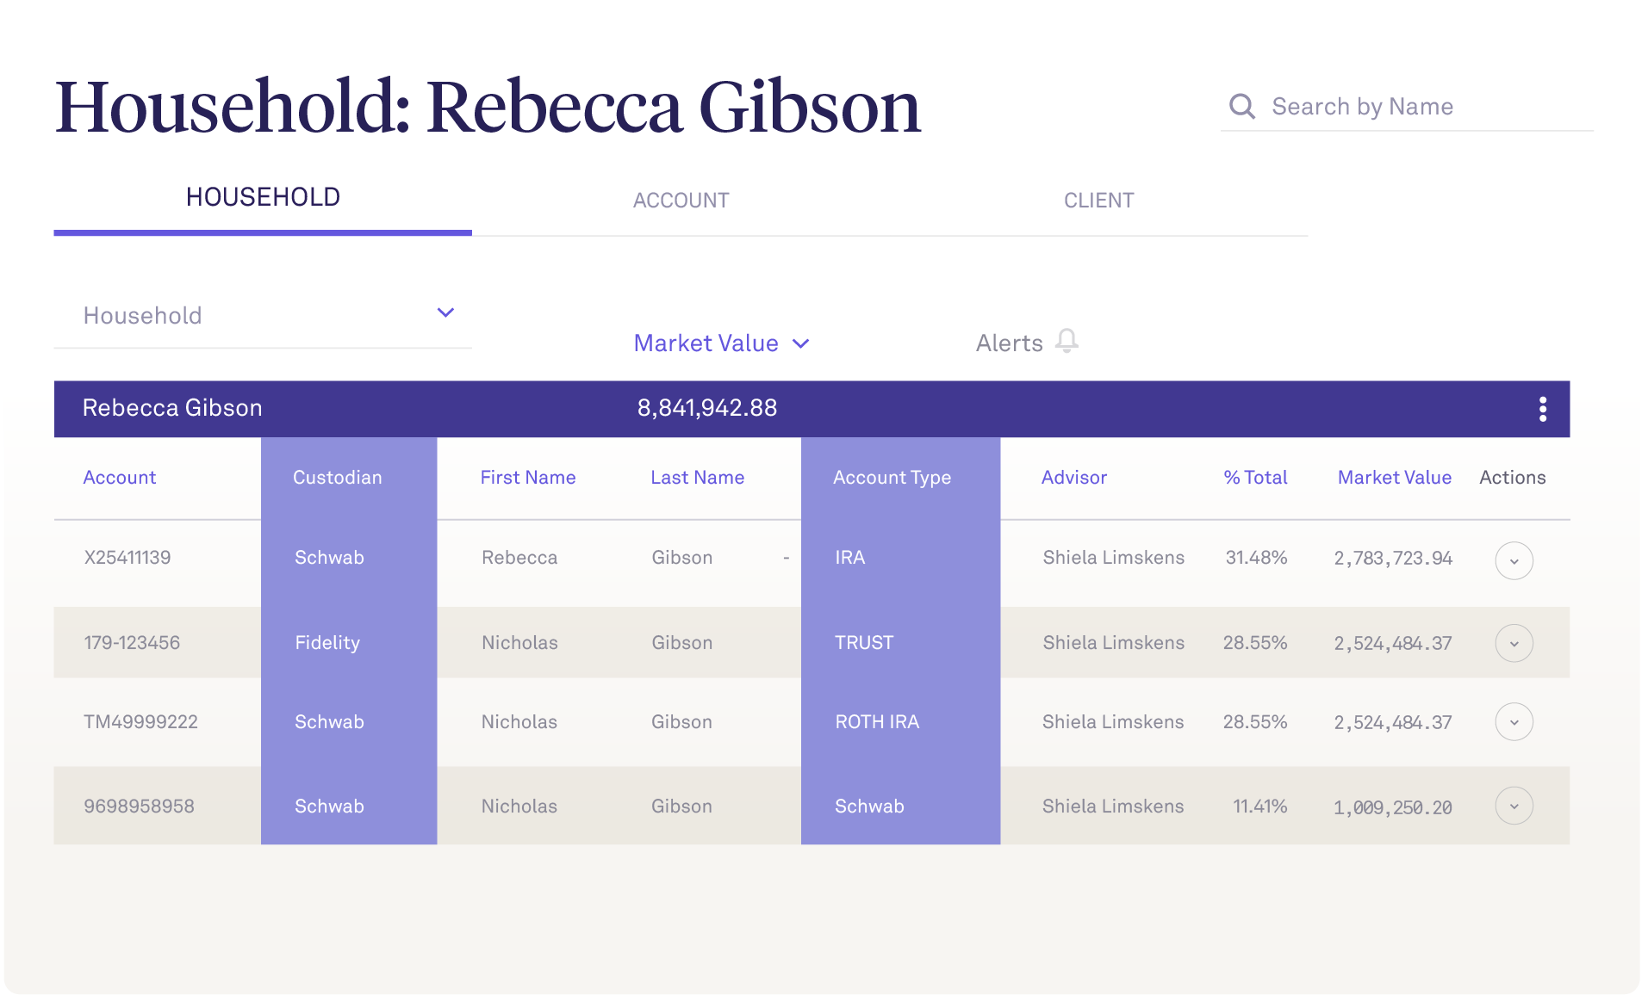
Task: Expand actions for account 179-123456
Action: (1514, 643)
